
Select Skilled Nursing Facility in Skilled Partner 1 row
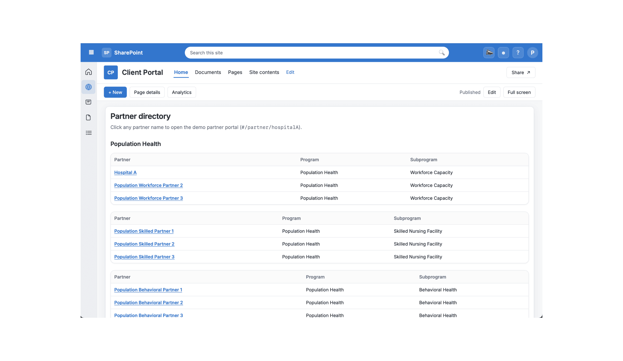pyautogui.click(x=418, y=231)
